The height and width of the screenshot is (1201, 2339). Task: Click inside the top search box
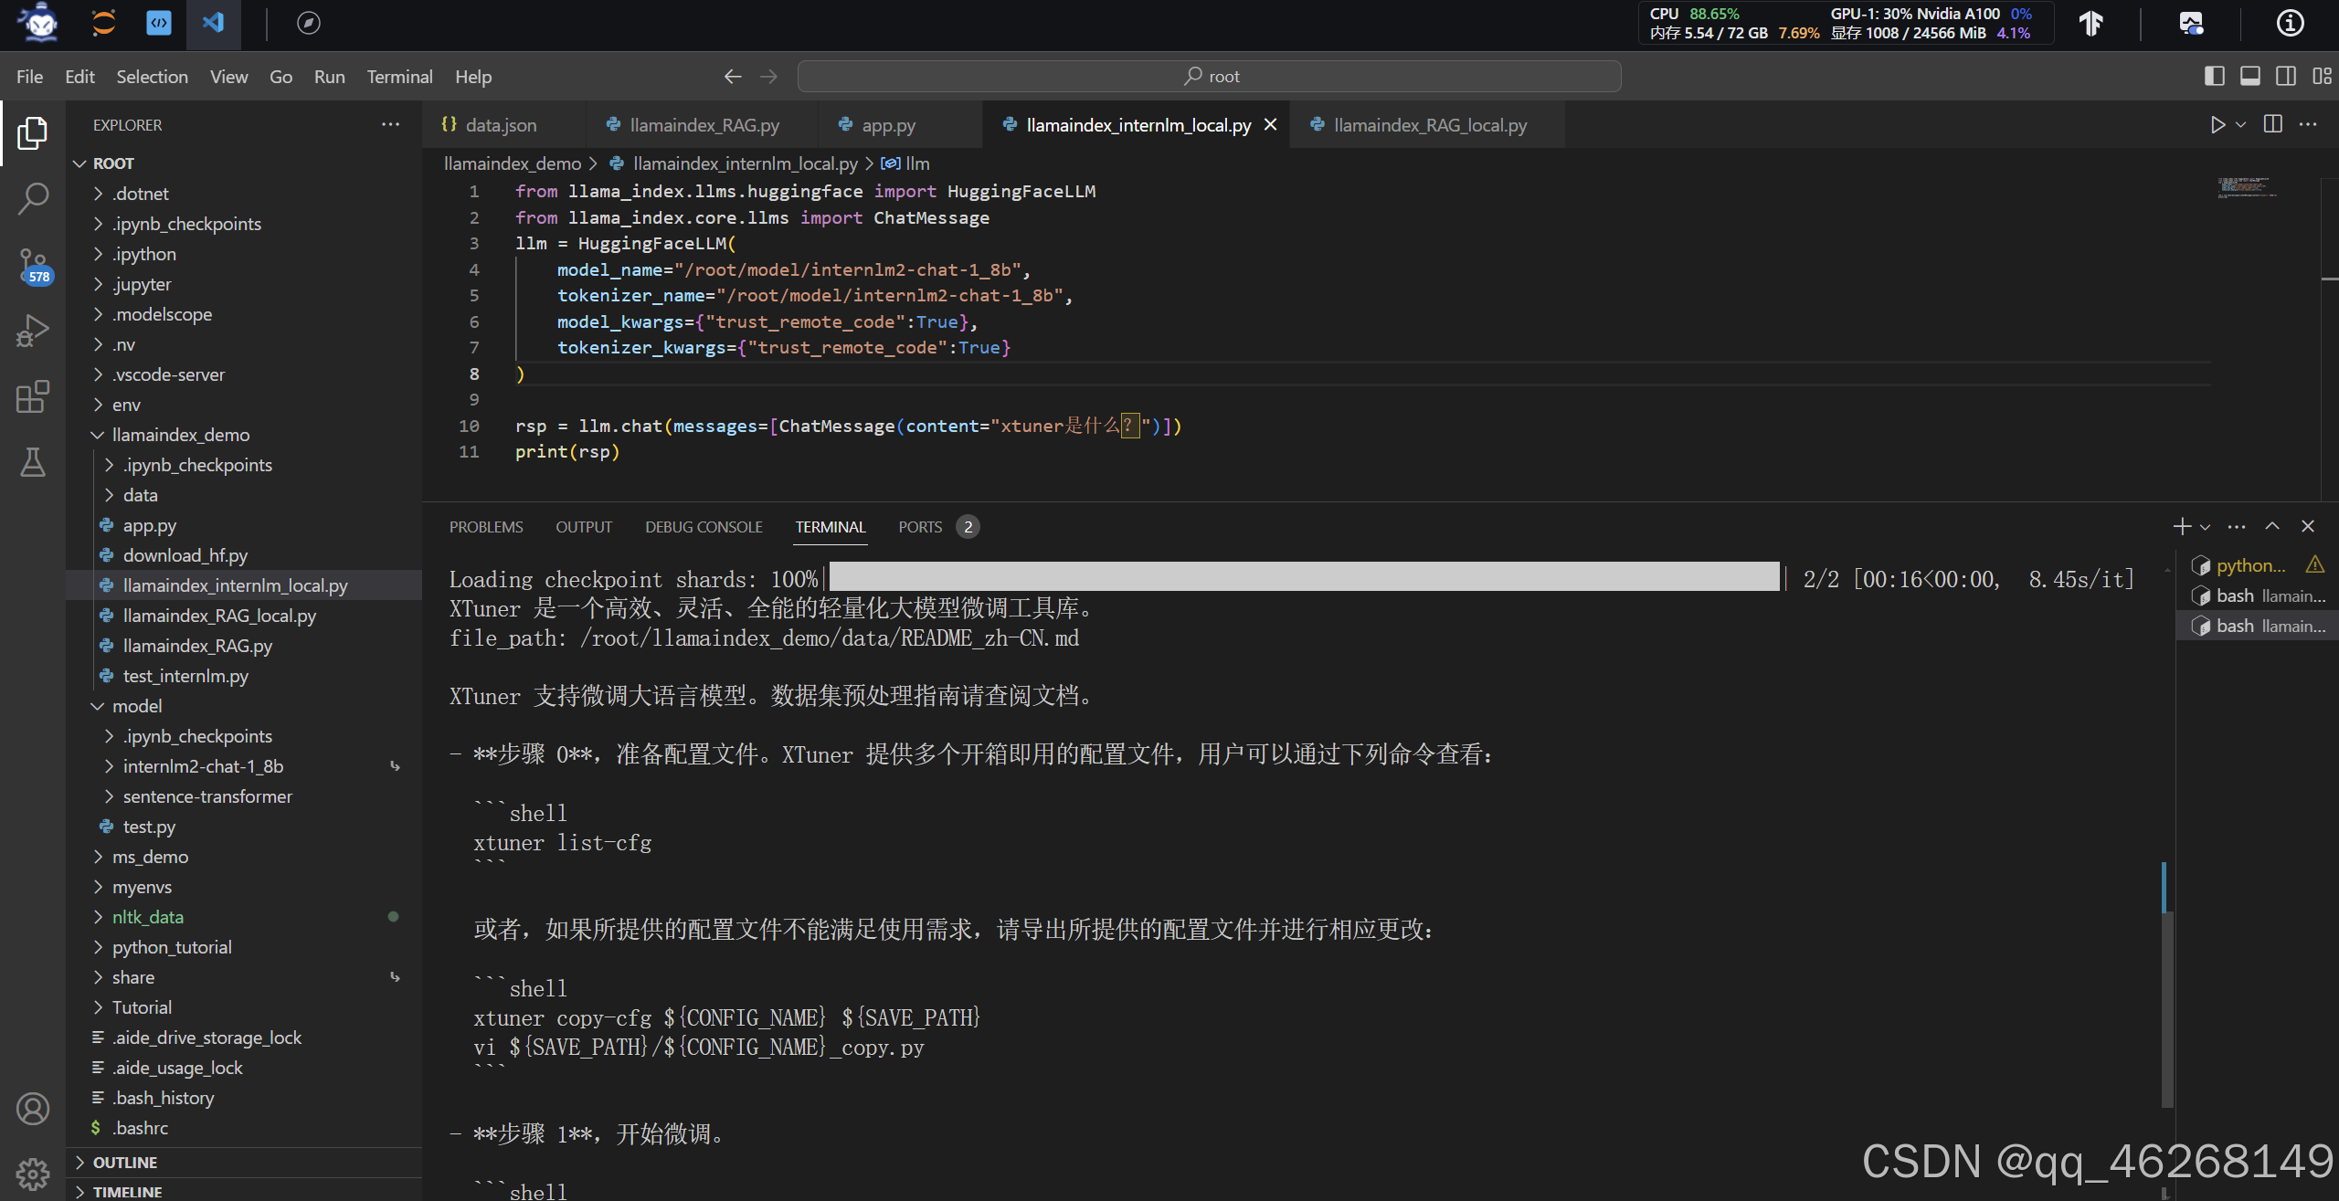click(1209, 76)
